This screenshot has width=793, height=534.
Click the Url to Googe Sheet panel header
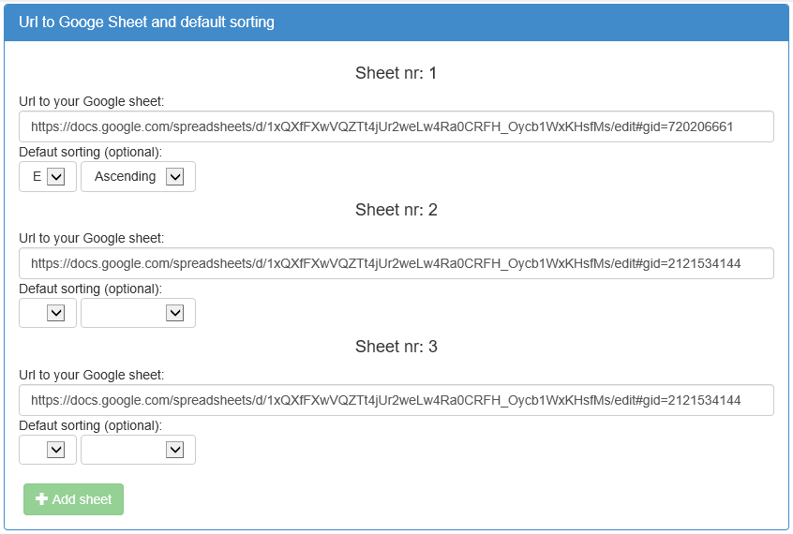(396, 22)
